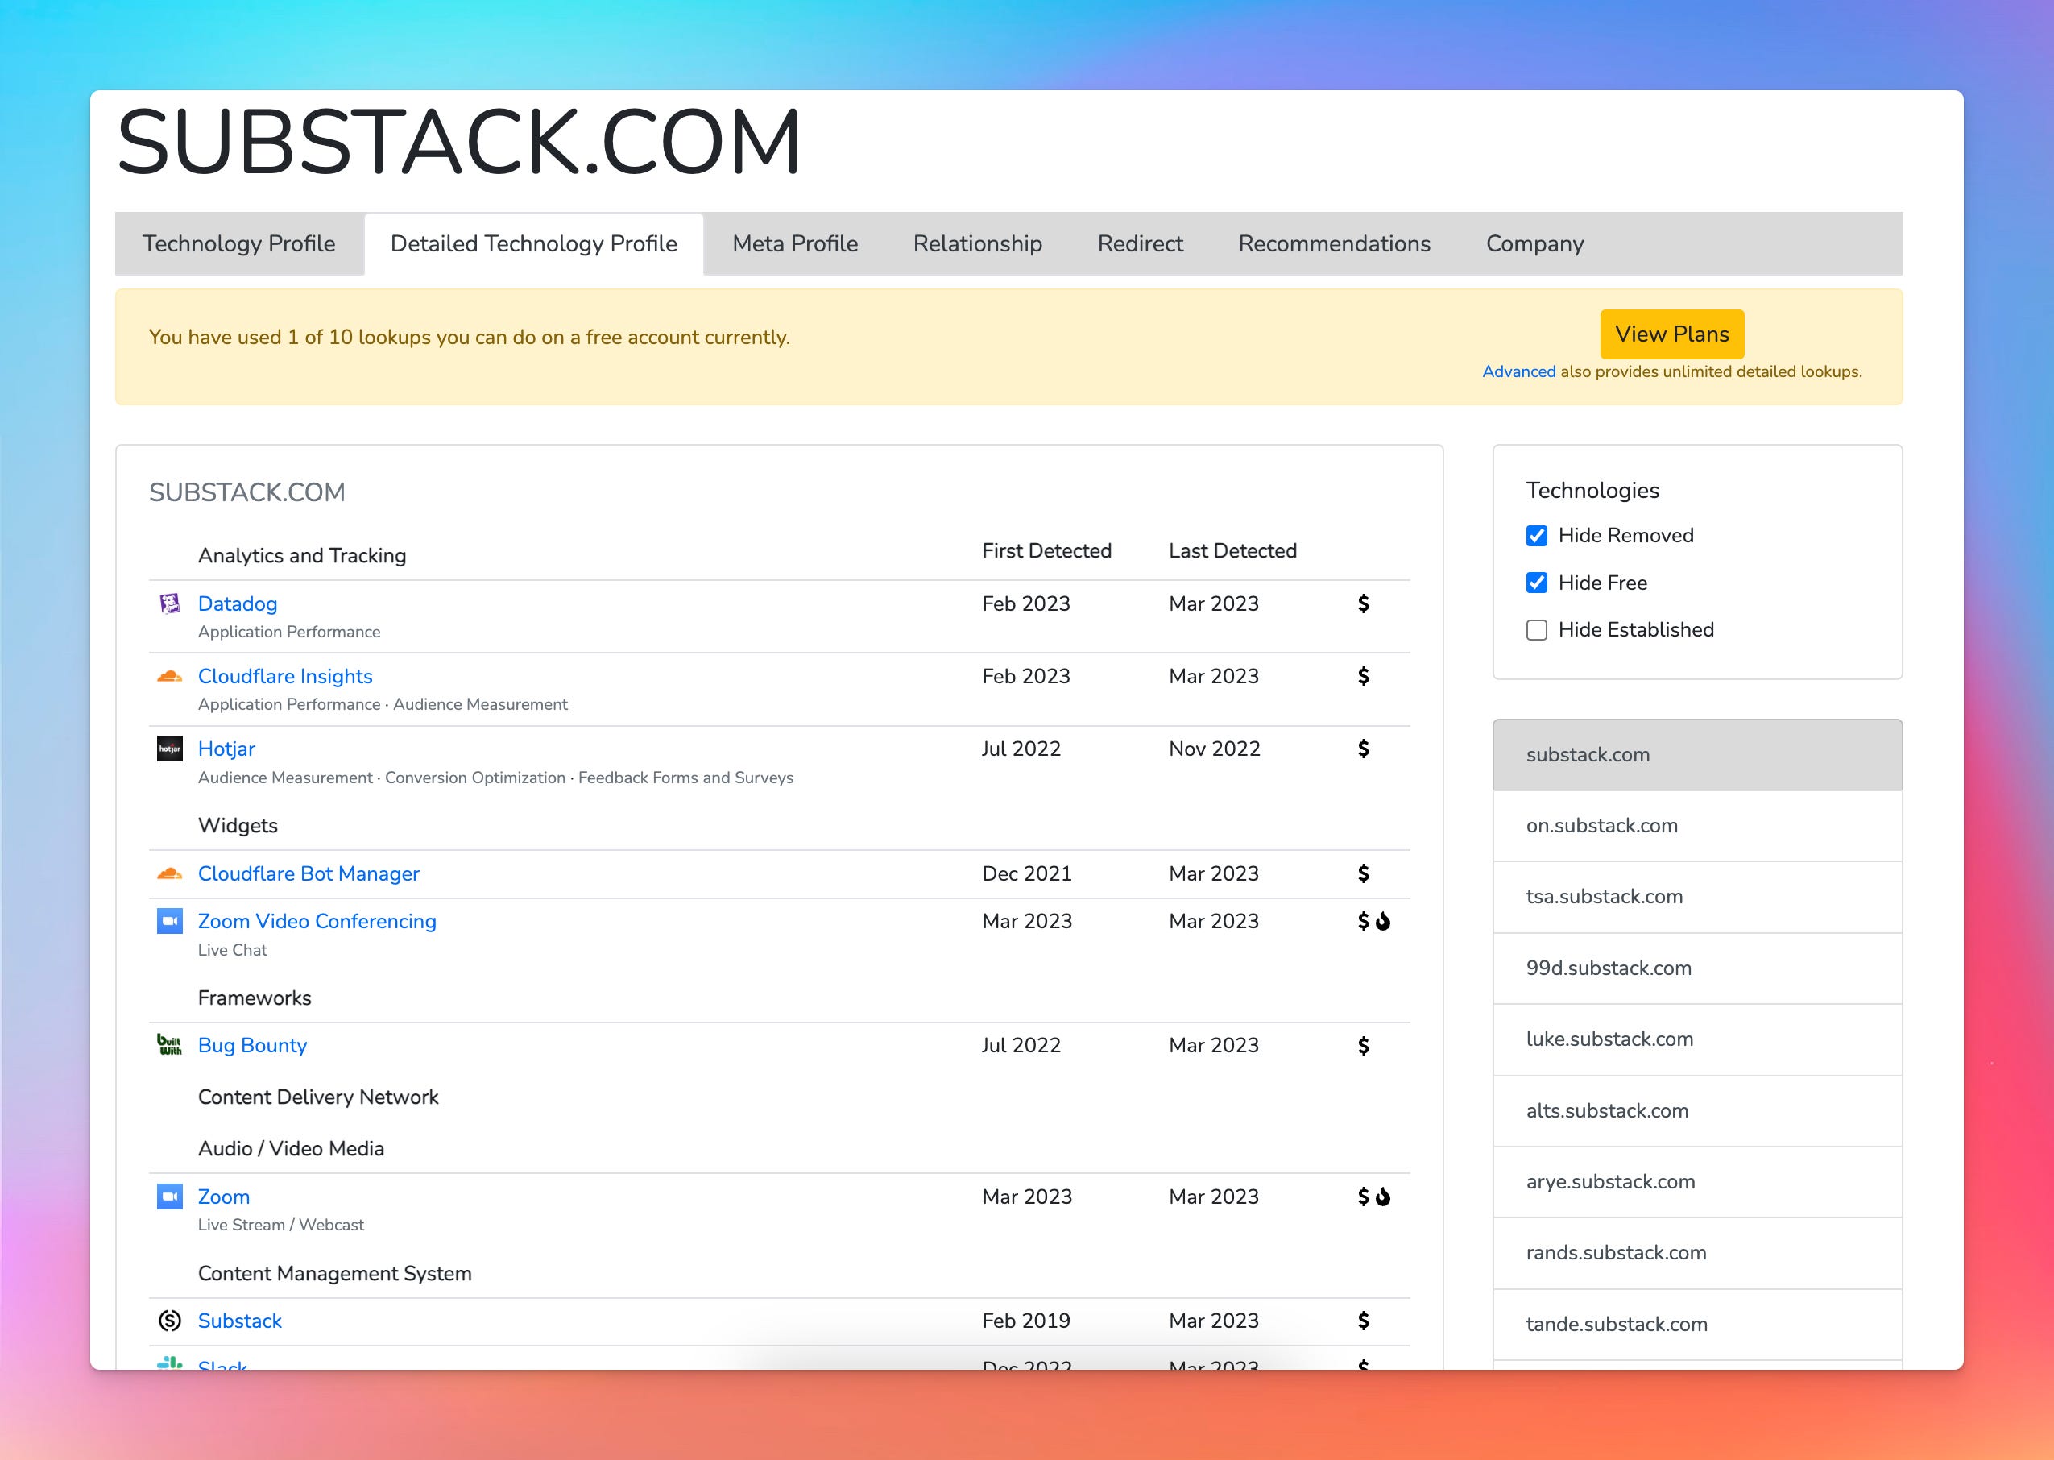2054x1460 pixels.
Task: Click the Content Management System heading
Action: point(334,1274)
